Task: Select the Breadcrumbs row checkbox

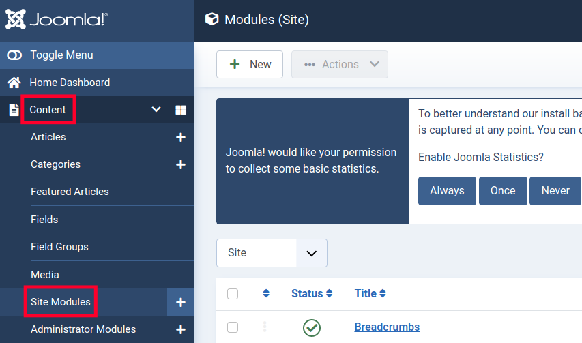Action: point(233,327)
